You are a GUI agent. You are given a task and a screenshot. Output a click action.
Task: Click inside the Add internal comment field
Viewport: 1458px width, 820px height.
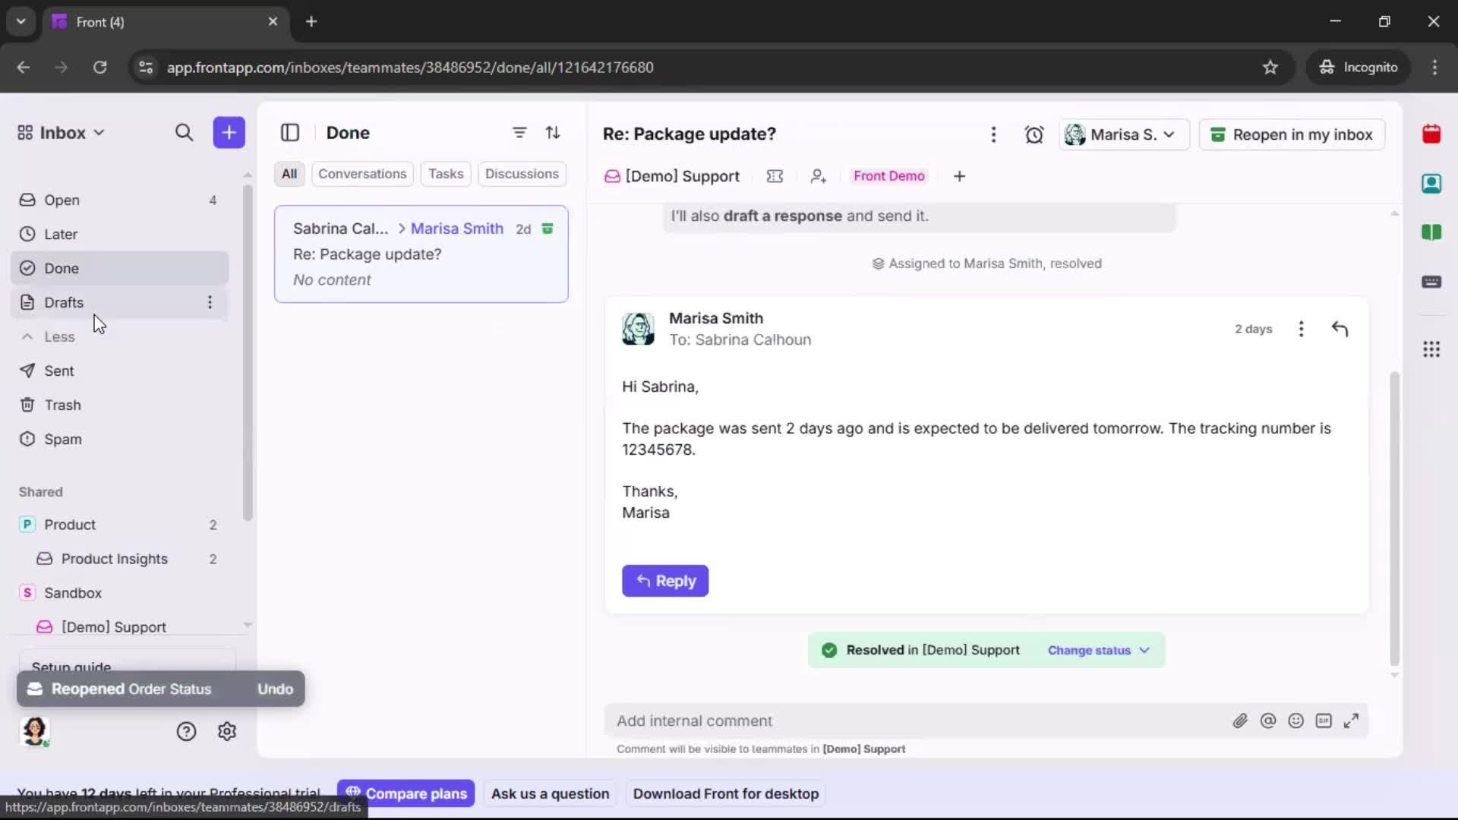[x=835, y=721]
